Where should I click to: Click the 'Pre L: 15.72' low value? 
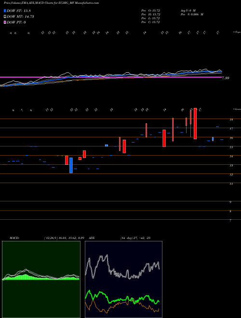click(150, 18)
